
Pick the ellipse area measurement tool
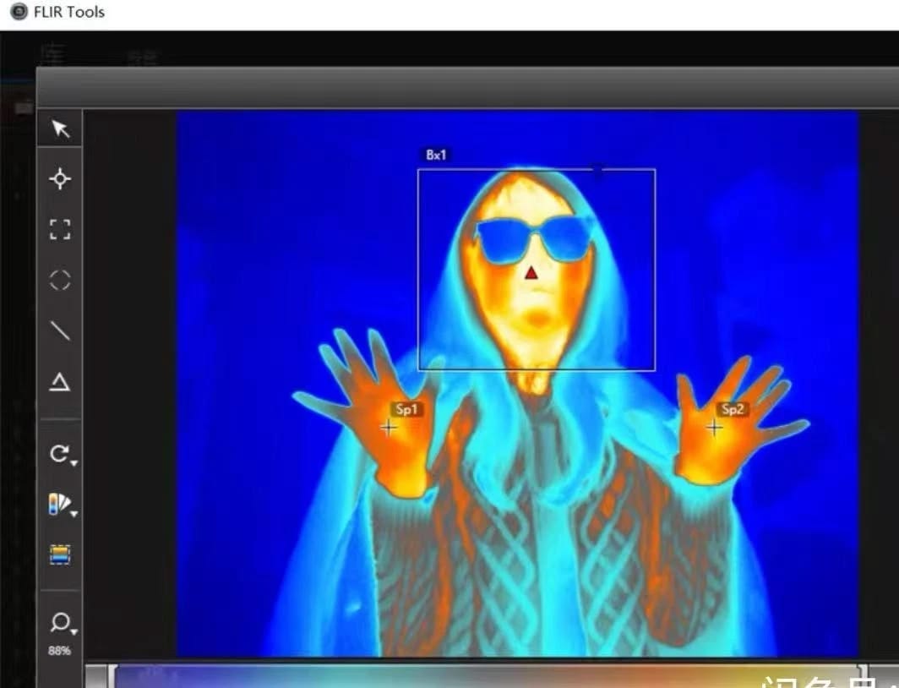tap(60, 281)
